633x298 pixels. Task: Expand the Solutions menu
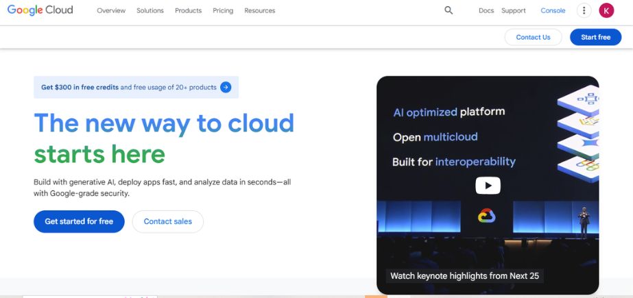(150, 11)
